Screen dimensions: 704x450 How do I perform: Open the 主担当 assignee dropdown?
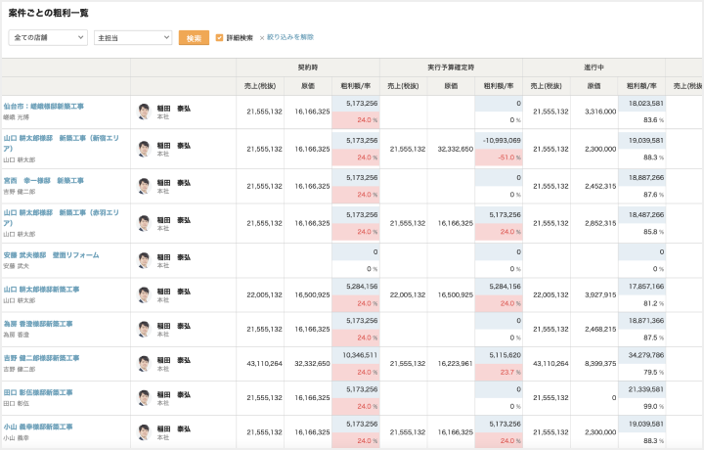132,37
